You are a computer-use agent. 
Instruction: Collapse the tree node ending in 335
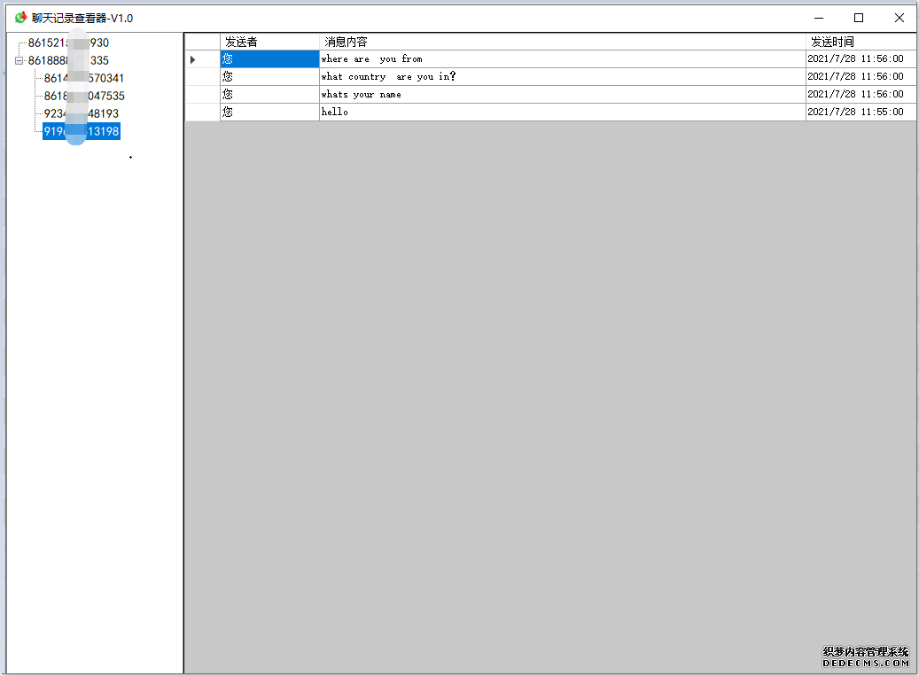click(19, 60)
